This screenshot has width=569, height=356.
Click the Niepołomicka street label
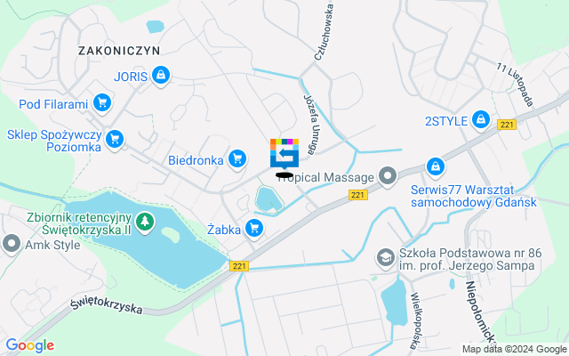click(481, 311)
